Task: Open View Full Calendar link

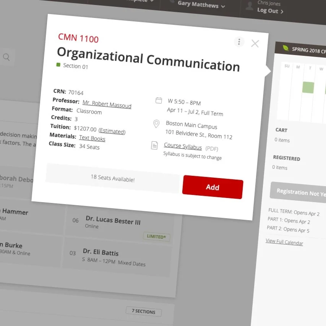Action: [284, 242]
